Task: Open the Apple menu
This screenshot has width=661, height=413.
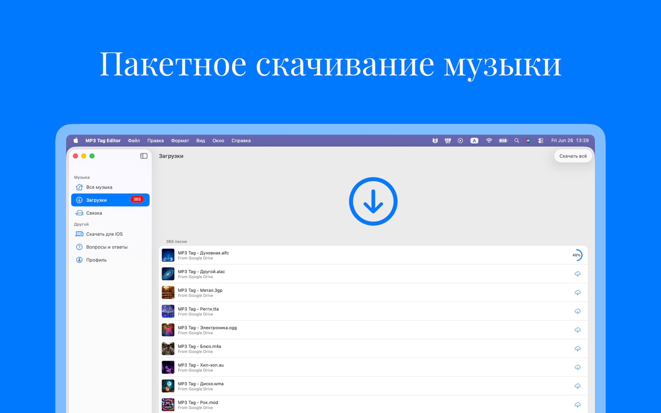Action: (76, 140)
